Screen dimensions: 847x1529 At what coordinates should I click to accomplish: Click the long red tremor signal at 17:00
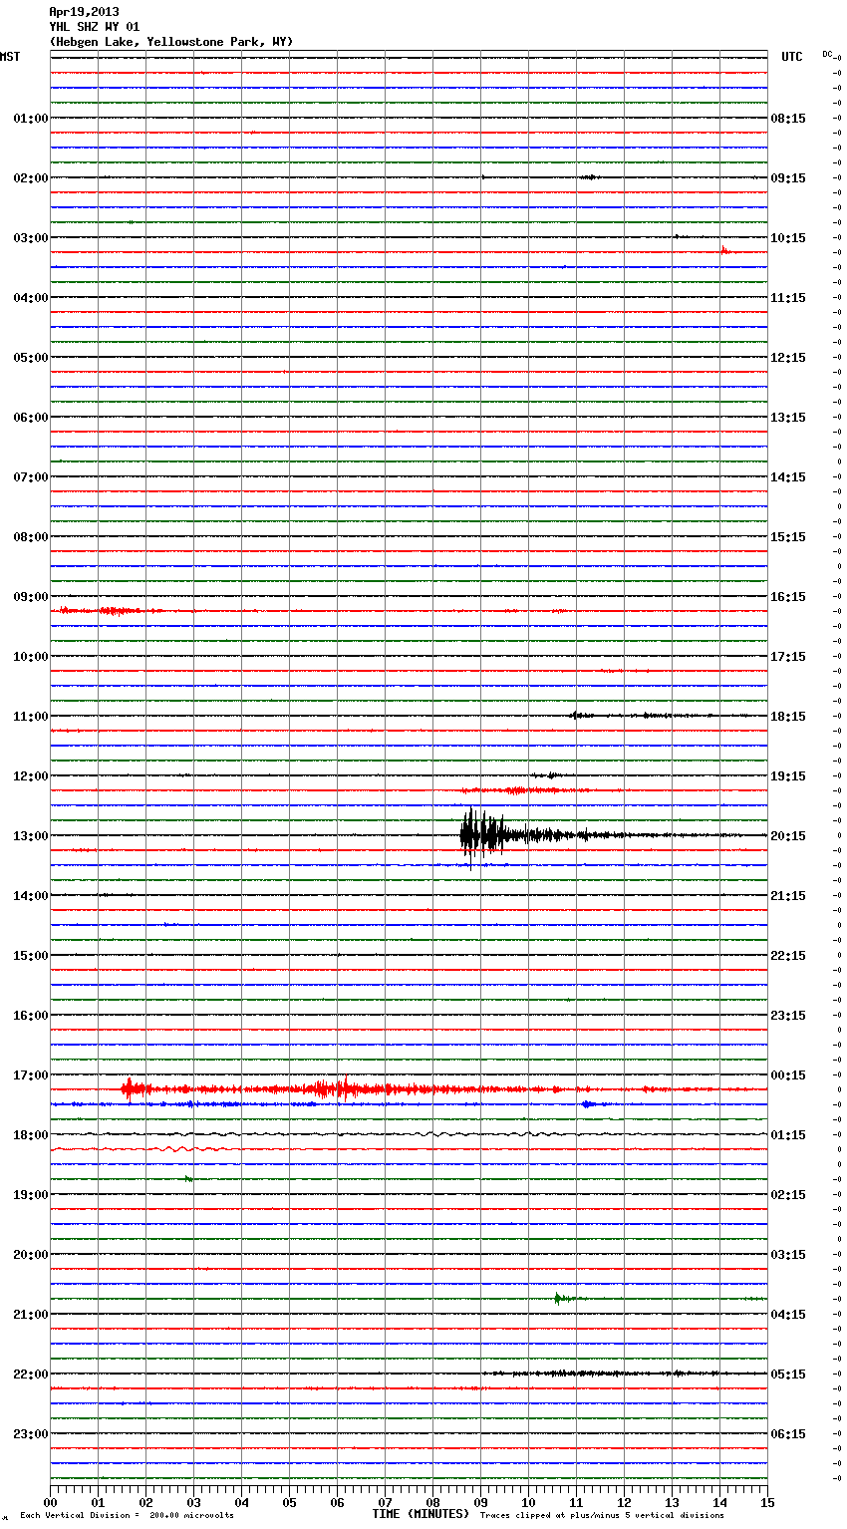[339, 1089]
